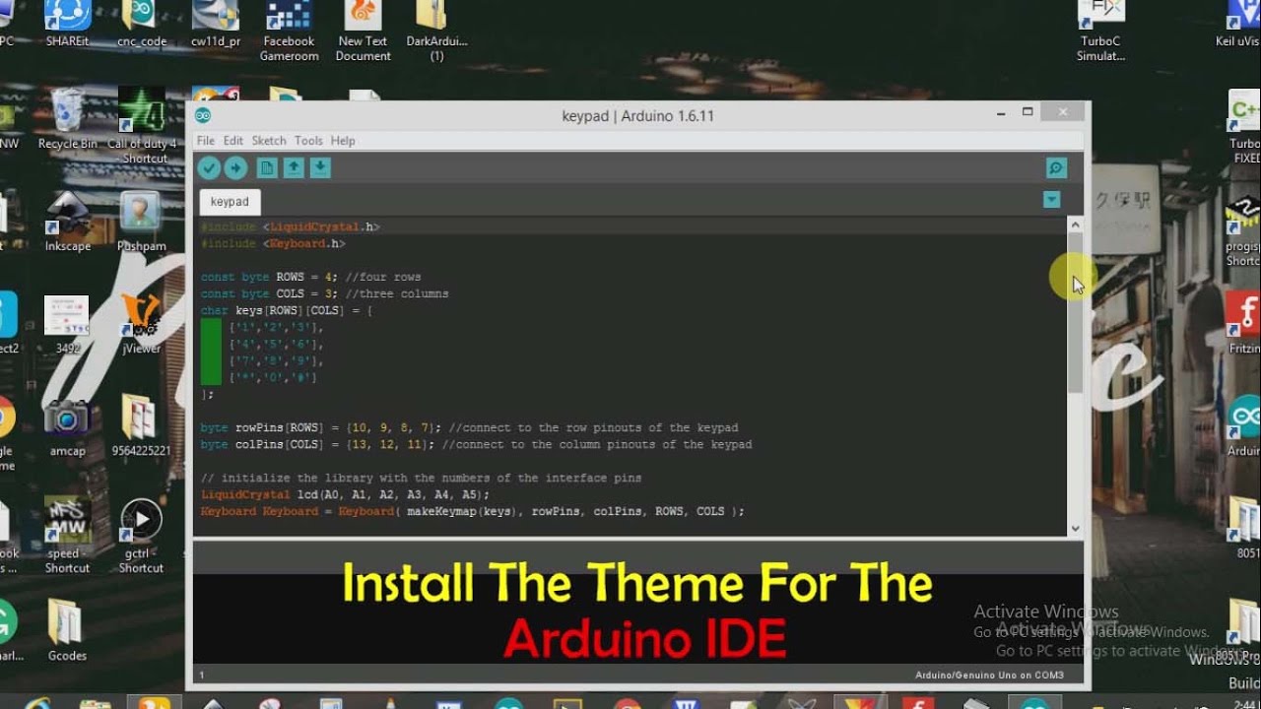Open the File menu
The height and width of the screenshot is (709, 1261).
tap(205, 141)
